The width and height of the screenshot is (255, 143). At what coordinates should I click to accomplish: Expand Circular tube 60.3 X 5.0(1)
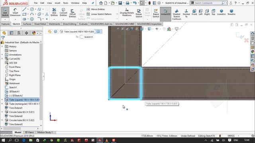2,112
